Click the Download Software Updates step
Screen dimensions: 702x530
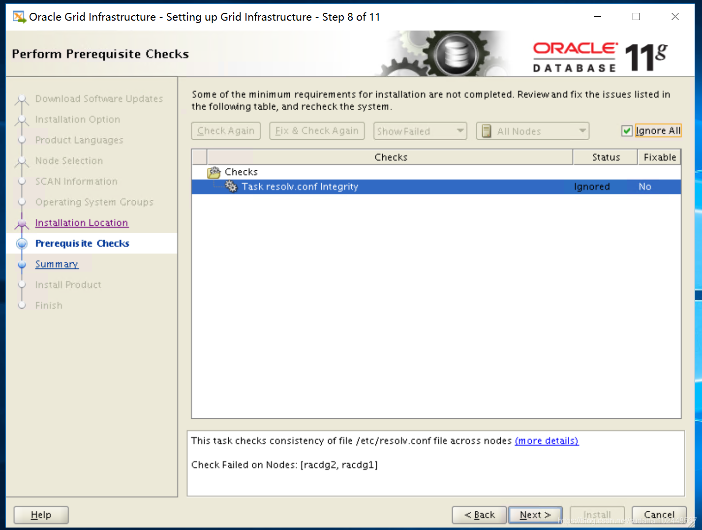(x=99, y=99)
